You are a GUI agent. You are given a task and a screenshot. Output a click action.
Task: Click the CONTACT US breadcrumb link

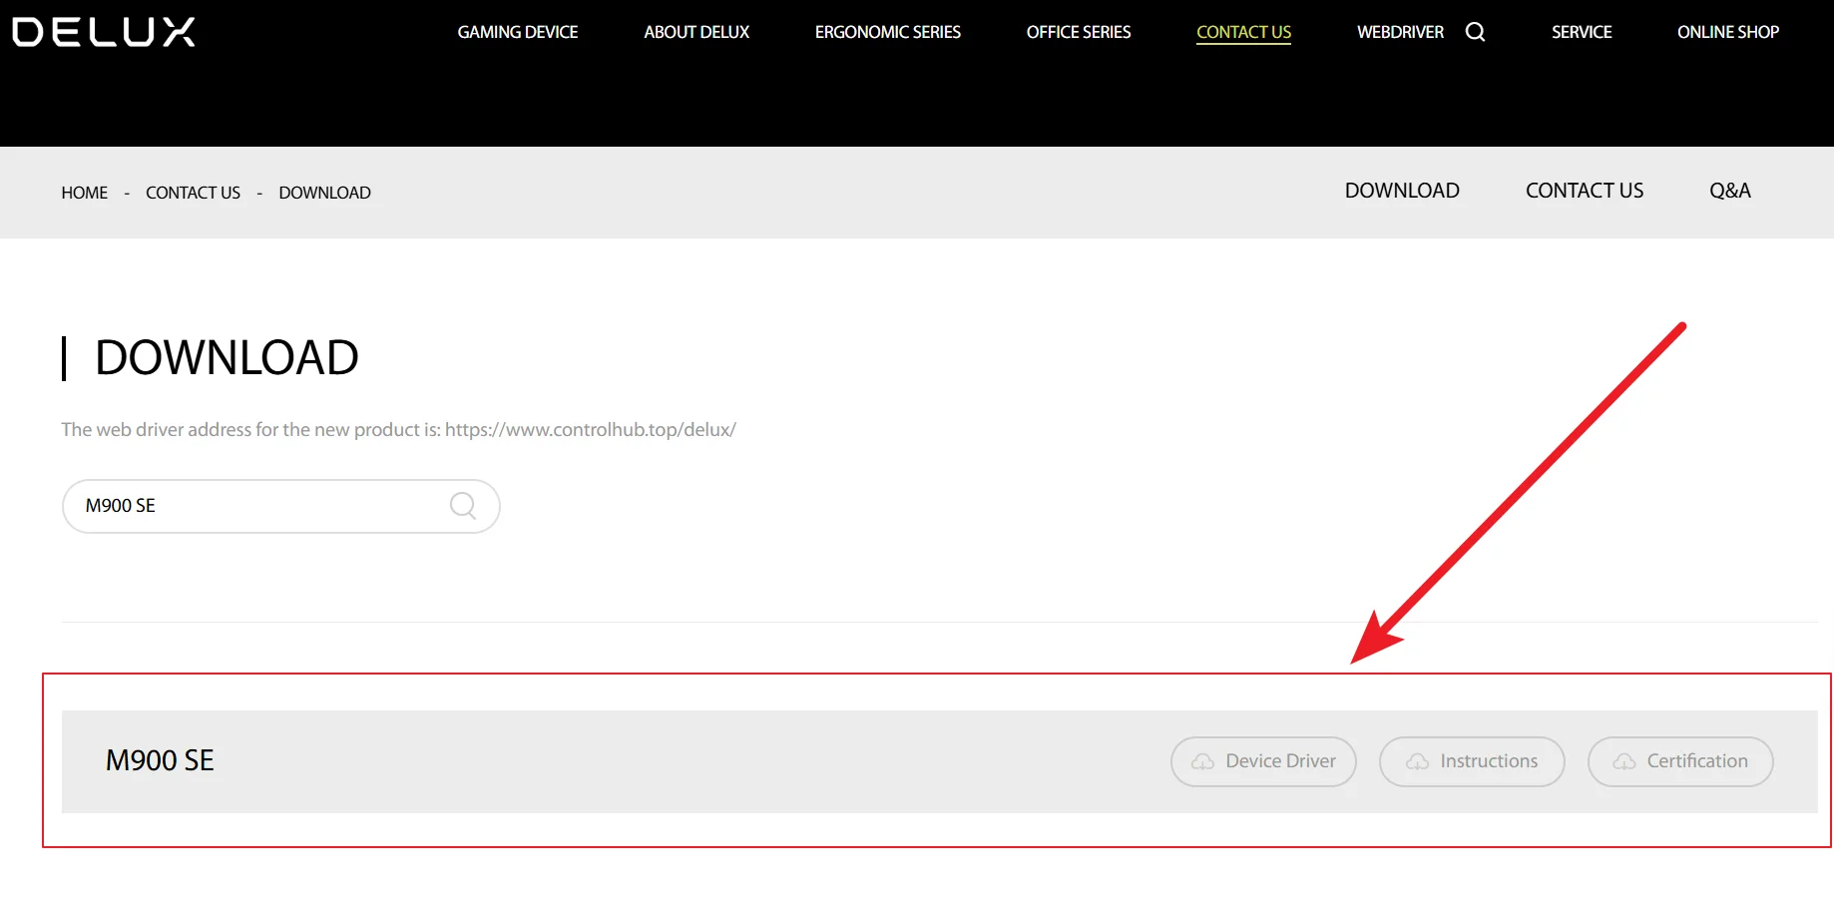193,193
